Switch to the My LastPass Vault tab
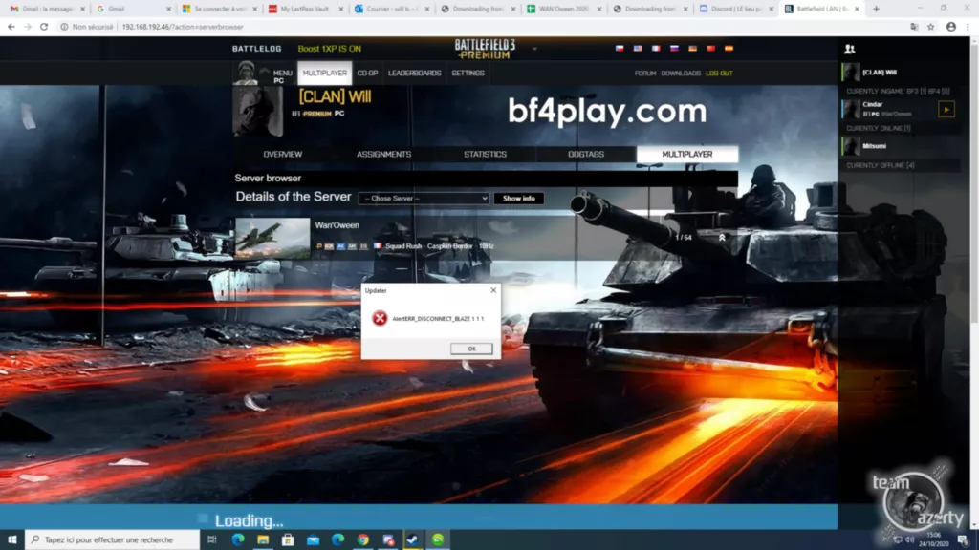Screen dimensions: 979x550 306,9
